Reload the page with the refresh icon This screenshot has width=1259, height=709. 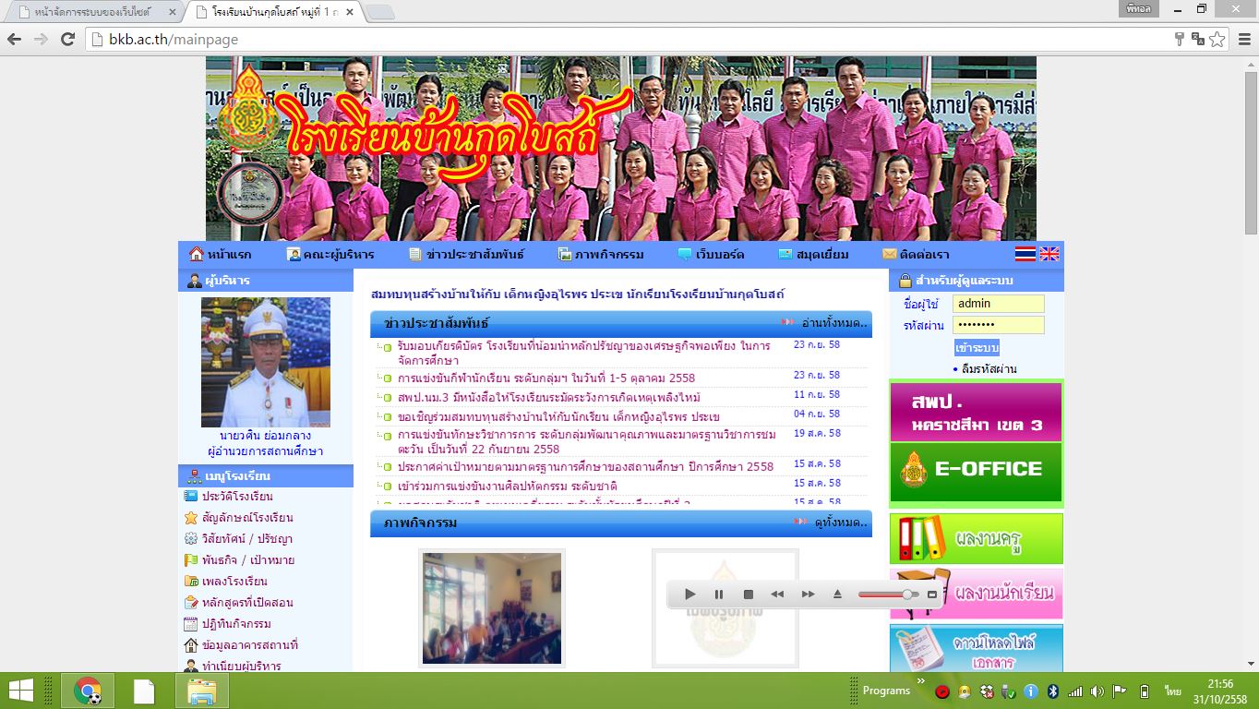[67, 39]
